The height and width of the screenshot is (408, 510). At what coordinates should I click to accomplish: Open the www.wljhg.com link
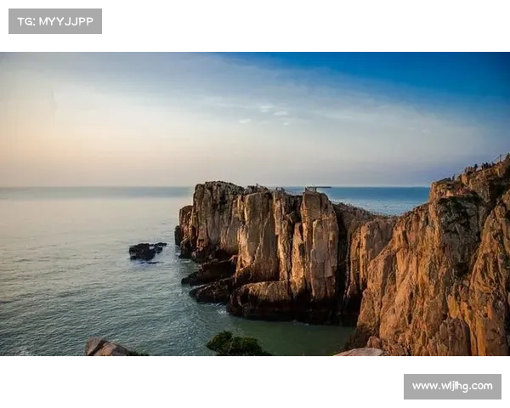pyautogui.click(x=451, y=387)
